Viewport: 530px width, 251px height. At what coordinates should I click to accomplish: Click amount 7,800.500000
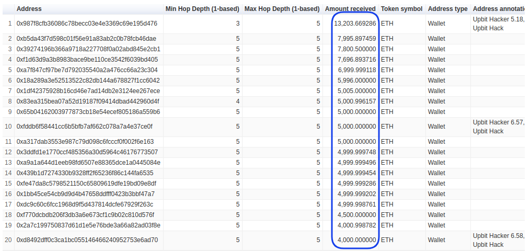point(356,49)
